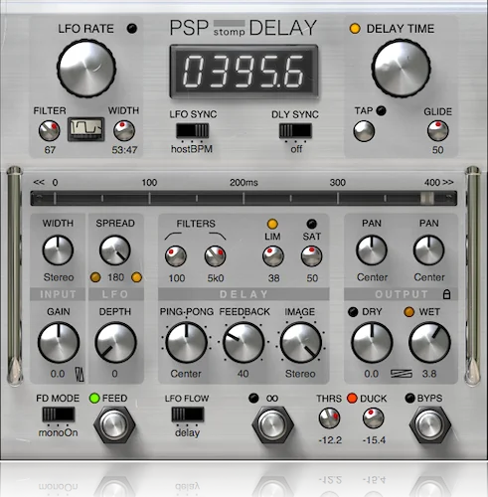Toggle the left LFO spread LED

tap(95, 277)
